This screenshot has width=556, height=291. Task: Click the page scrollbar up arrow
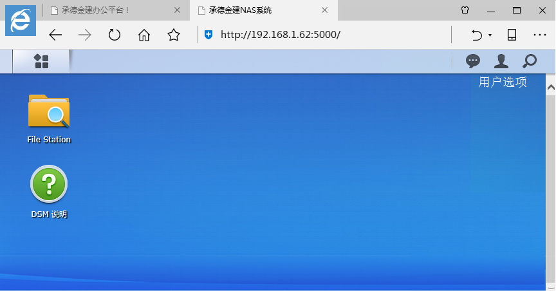coord(551,87)
